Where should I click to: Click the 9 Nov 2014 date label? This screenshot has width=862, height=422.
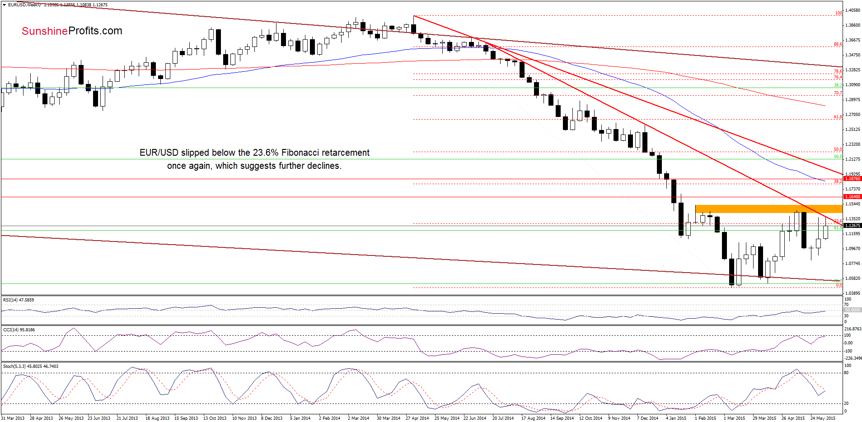619,418
